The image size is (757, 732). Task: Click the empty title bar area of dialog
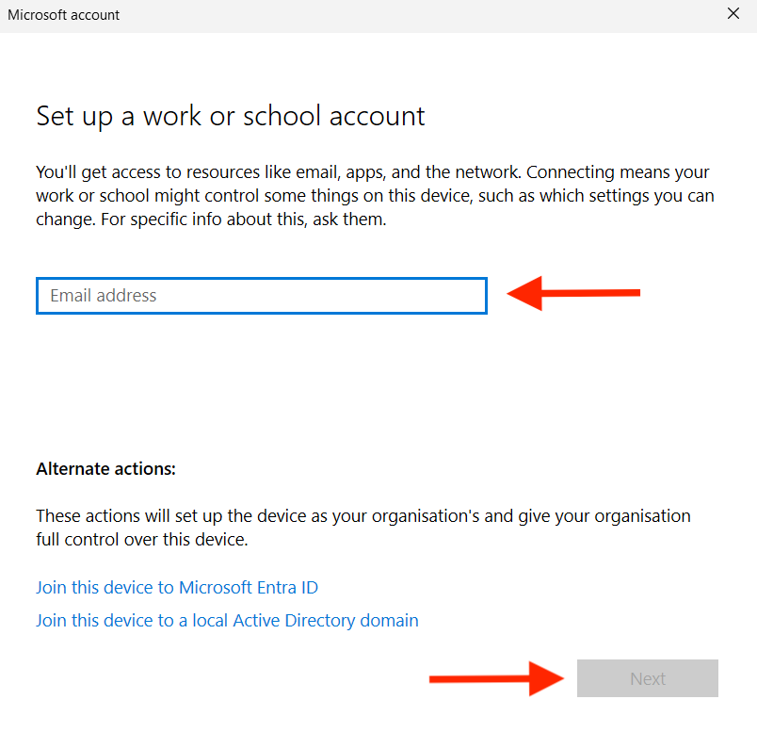tap(420, 15)
